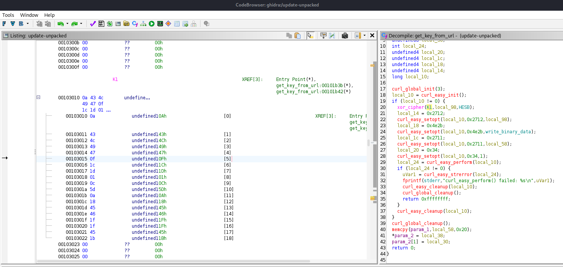This screenshot has height=267, width=563.
Task: Open the Bytes viewer binary icon
Action: point(101,24)
